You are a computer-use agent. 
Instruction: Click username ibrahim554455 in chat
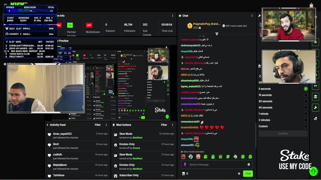tap(189, 127)
